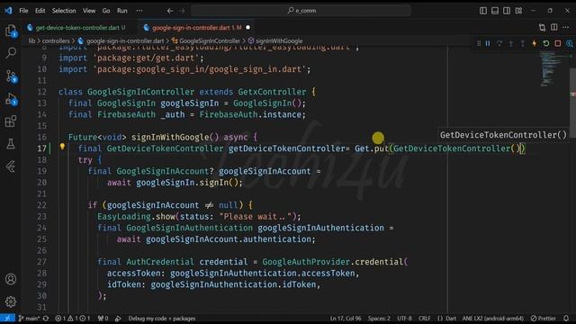Expand hidden menus via the ellipsis
This screenshot has width=576, height=324.
(x=139, y=11)
